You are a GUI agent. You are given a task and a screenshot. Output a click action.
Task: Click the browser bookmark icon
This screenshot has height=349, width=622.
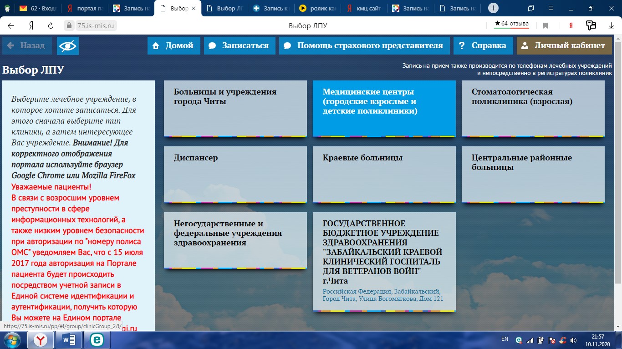pyautogui.click(x=546, y=26)
